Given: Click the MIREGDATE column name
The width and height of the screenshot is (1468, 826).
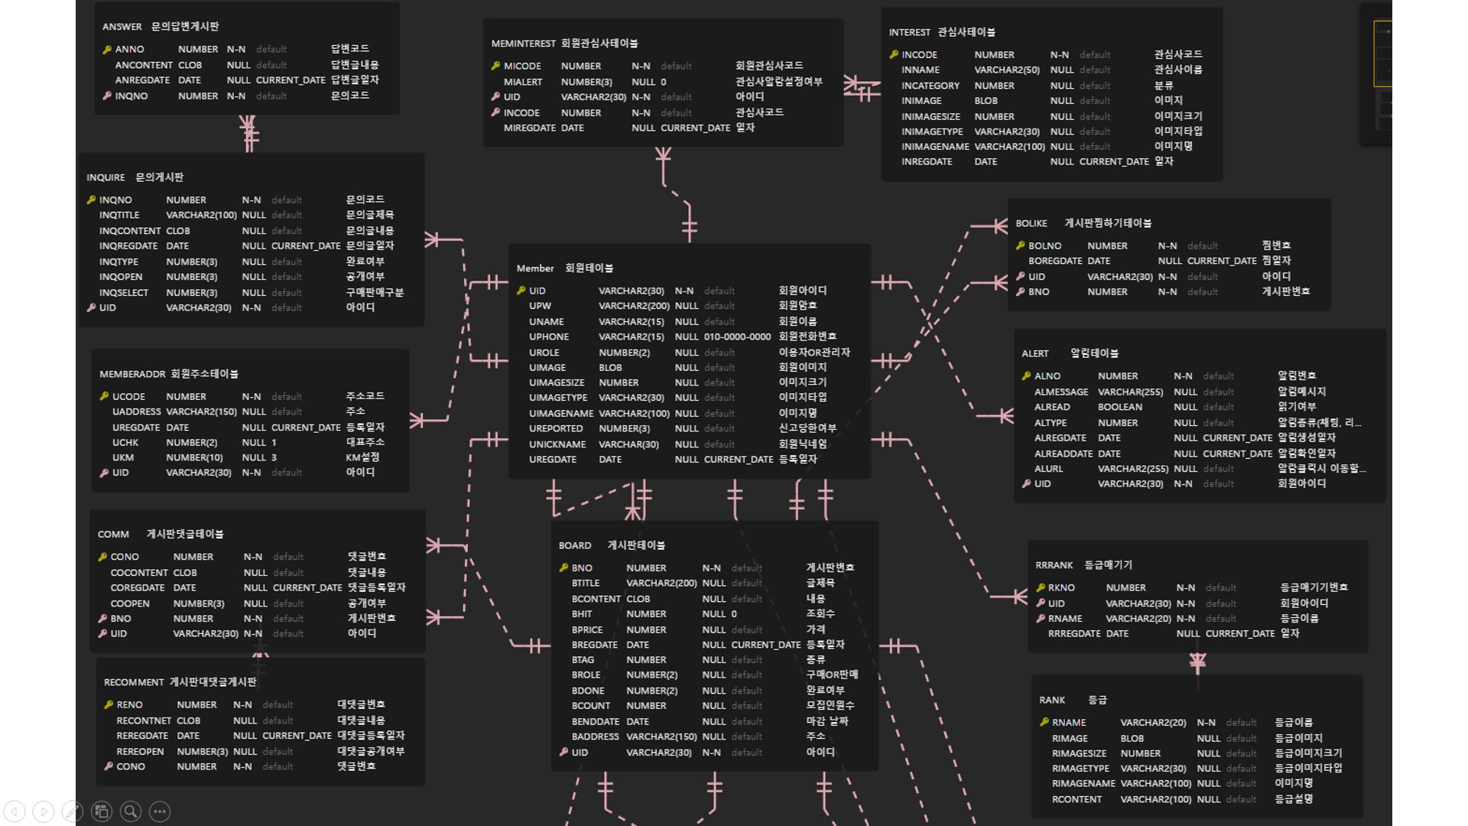Looking at the screenshot, I should tap(529, 128).
